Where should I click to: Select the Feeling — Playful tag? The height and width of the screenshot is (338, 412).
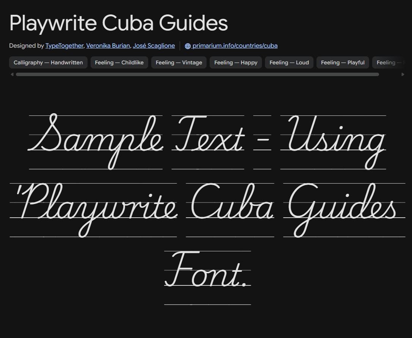343,62
